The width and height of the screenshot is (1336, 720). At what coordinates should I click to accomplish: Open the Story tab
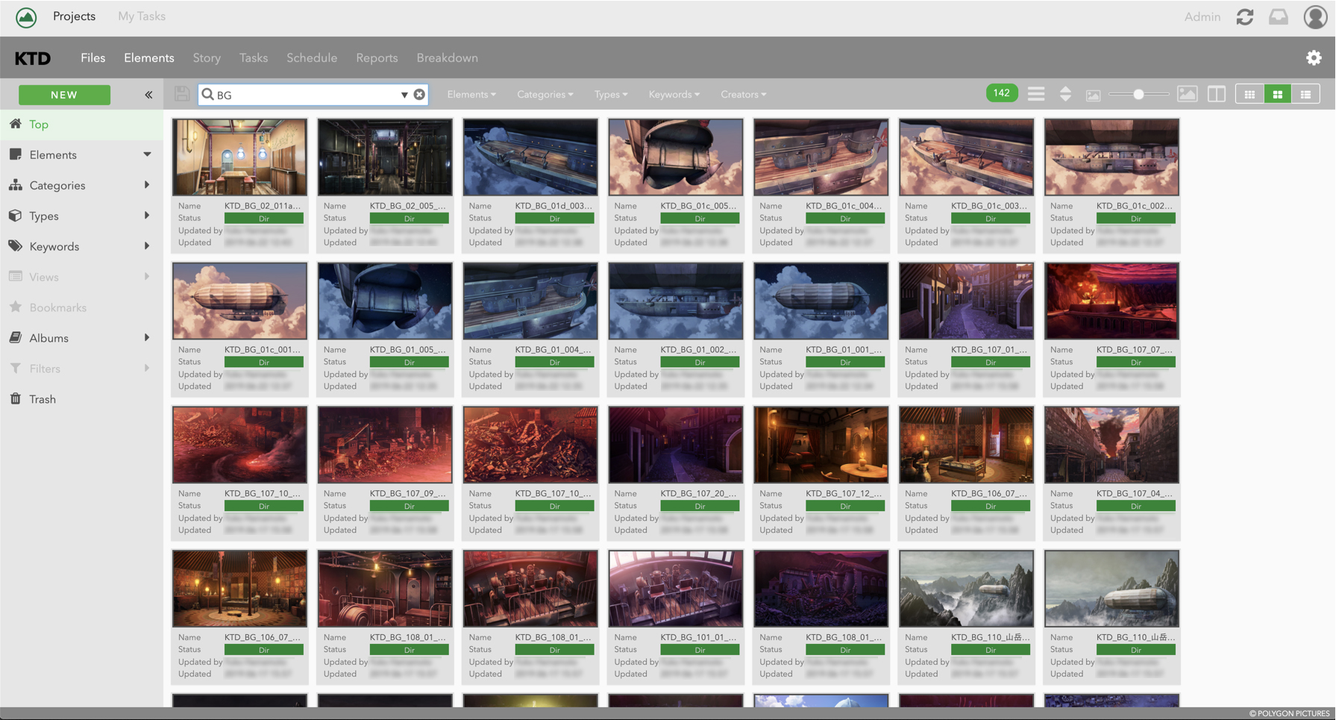tap(207, 57)
